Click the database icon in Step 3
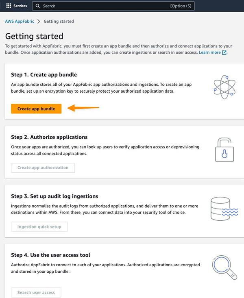This screenshot has width=244, height=298. [x=223, y=209]
